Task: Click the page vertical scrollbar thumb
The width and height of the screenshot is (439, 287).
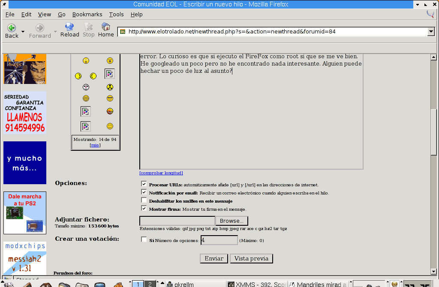Action: pos(433,132)
